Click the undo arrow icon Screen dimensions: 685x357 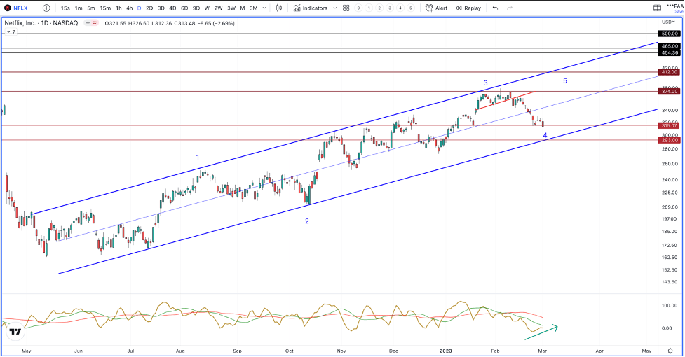[495, 8]
